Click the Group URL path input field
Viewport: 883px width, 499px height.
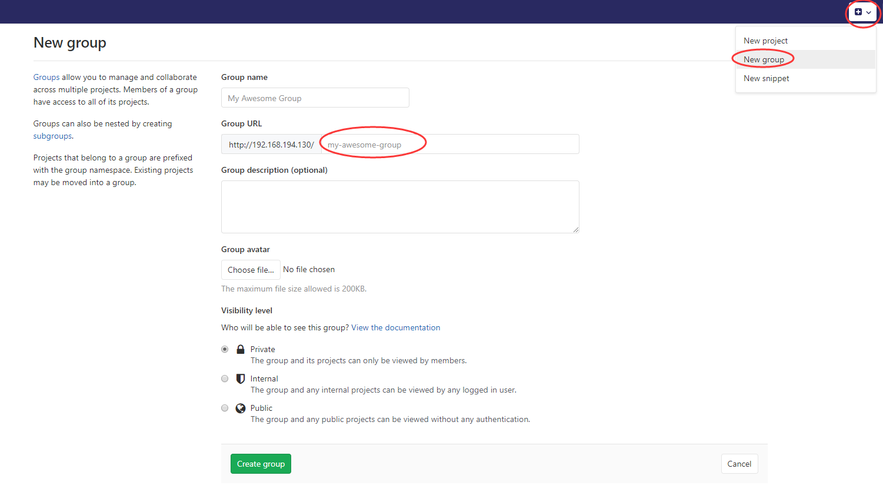click(450, 144)
